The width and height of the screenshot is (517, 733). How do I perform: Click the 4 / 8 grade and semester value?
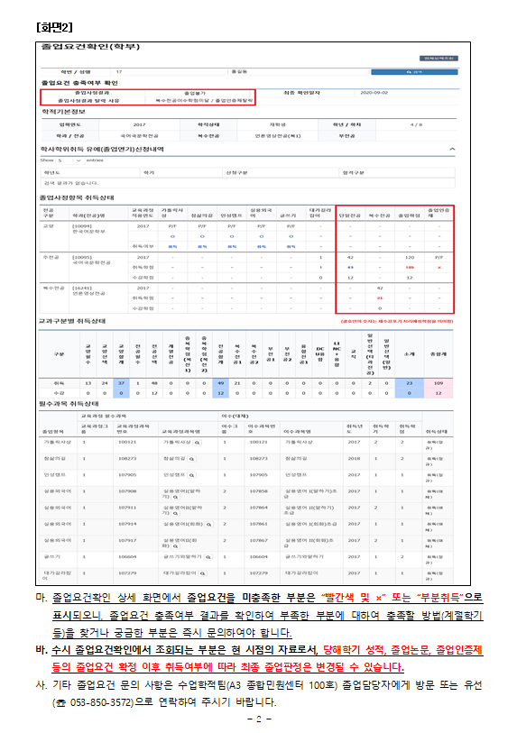tap(417, 124)
